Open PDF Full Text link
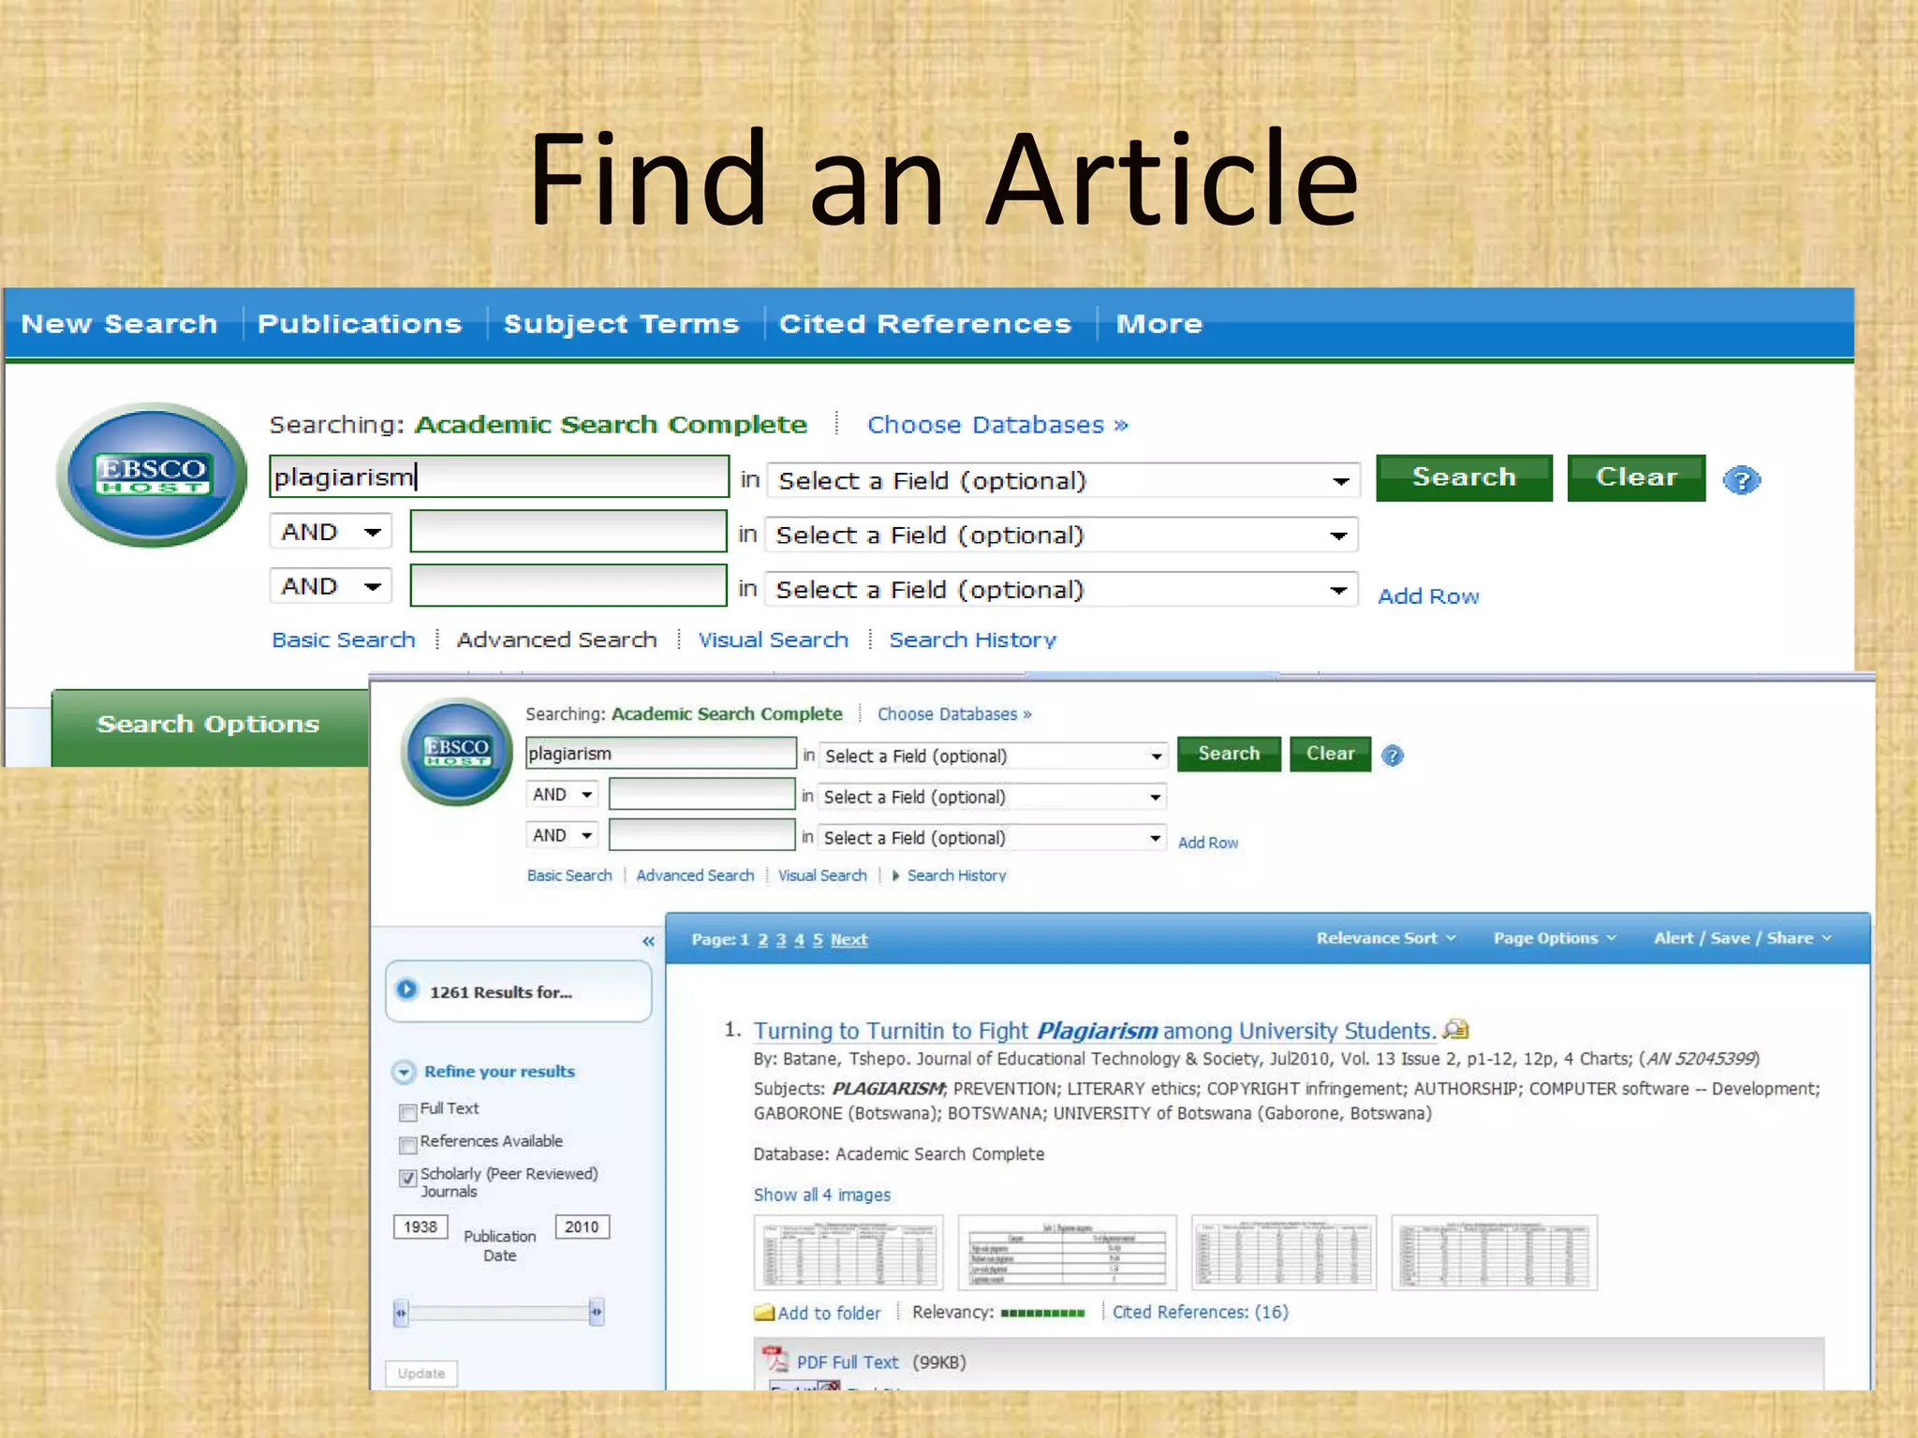The image size is (1918, 1438). click(x=848, y=1362)
